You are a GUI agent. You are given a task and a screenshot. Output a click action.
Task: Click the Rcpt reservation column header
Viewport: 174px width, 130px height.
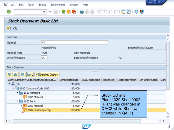click(x=127, y=80)
